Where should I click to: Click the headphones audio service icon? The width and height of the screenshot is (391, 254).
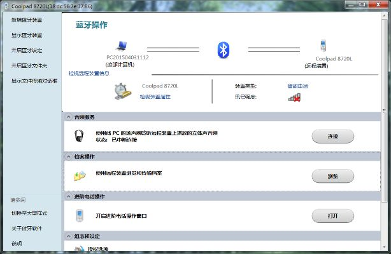click(79, 136)
